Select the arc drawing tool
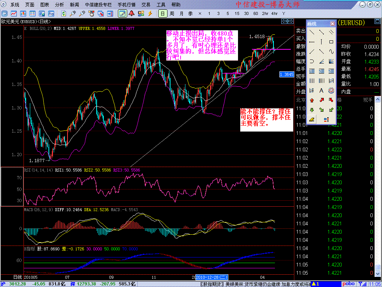This screenshot has width=382, height=287. pyautogui.click(x=312, y=61)
